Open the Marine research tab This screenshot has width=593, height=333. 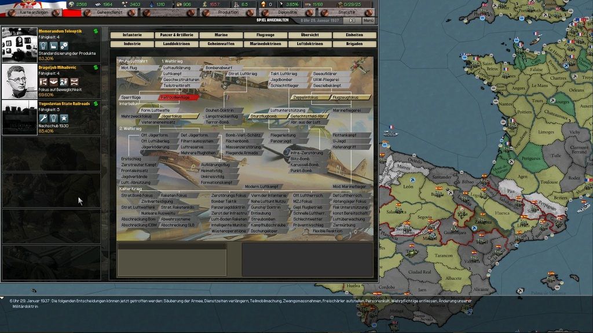click(x=221, y=35)
